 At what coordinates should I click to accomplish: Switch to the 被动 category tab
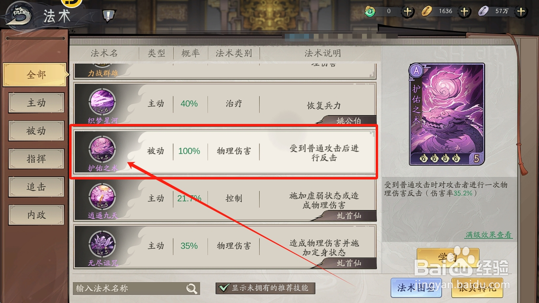pos(36,131)
